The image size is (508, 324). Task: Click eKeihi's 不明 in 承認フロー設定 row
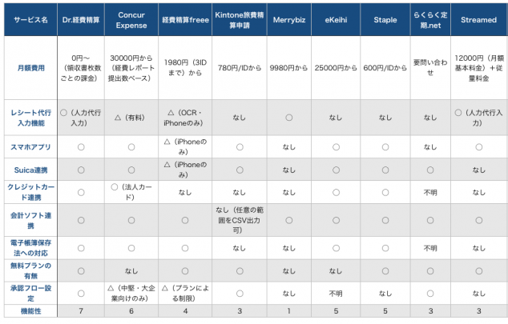(x=336, y=294)
